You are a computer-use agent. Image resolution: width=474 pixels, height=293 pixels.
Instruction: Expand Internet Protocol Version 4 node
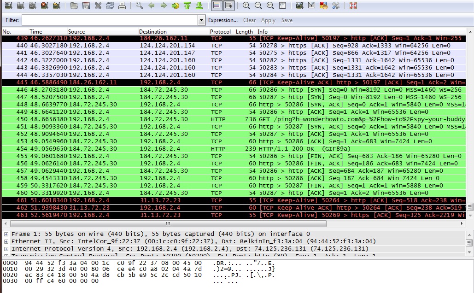click(6, 249)
